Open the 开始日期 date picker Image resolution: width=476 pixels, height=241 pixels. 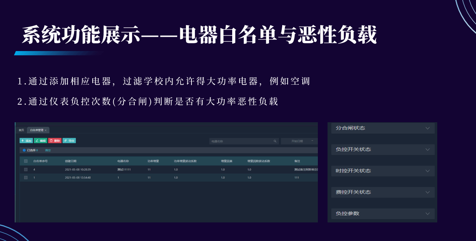(298, 141)
